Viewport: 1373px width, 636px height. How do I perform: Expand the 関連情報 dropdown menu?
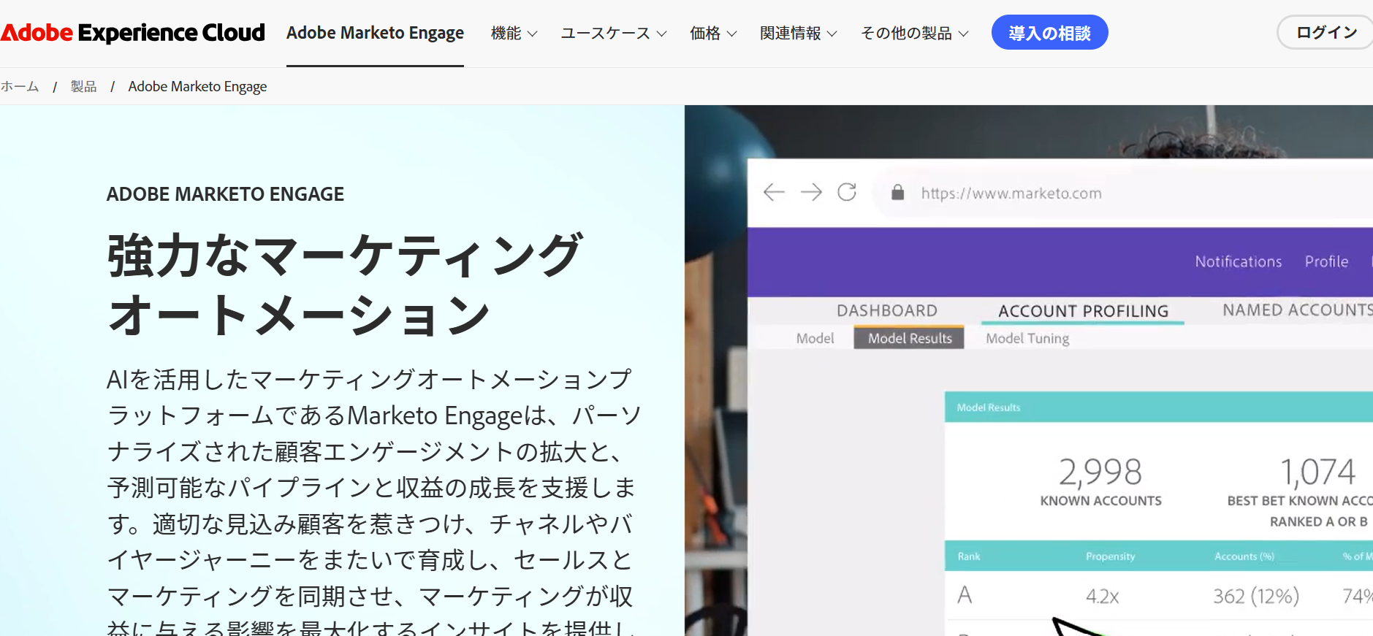(798, 33)
